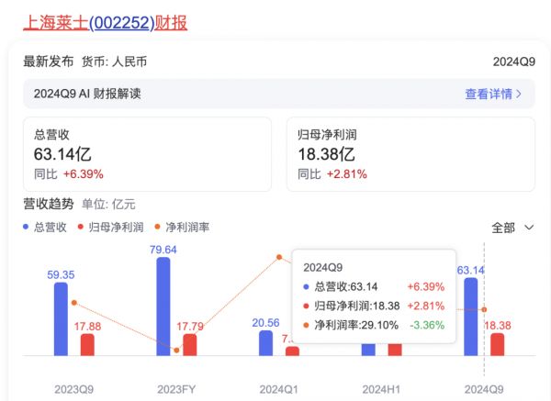The height and width of the screenshot is (401, 551).
Task: Select the 2024Q1 period axis label
Action: tap(278, 389)
